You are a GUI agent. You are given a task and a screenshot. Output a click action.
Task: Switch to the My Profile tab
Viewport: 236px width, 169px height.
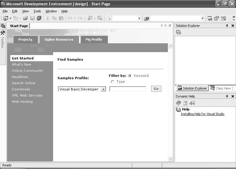pos(94,39)
